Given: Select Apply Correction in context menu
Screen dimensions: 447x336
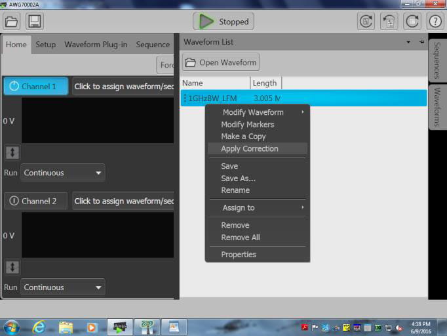Looking at the screenshot, I should [250, 149].
